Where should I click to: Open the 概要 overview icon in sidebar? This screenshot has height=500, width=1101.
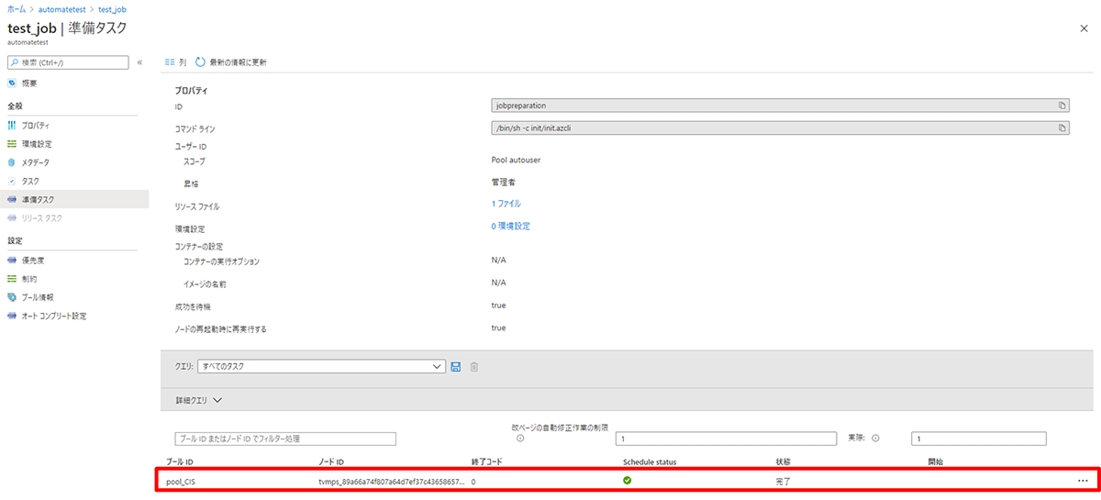(12, 83)
